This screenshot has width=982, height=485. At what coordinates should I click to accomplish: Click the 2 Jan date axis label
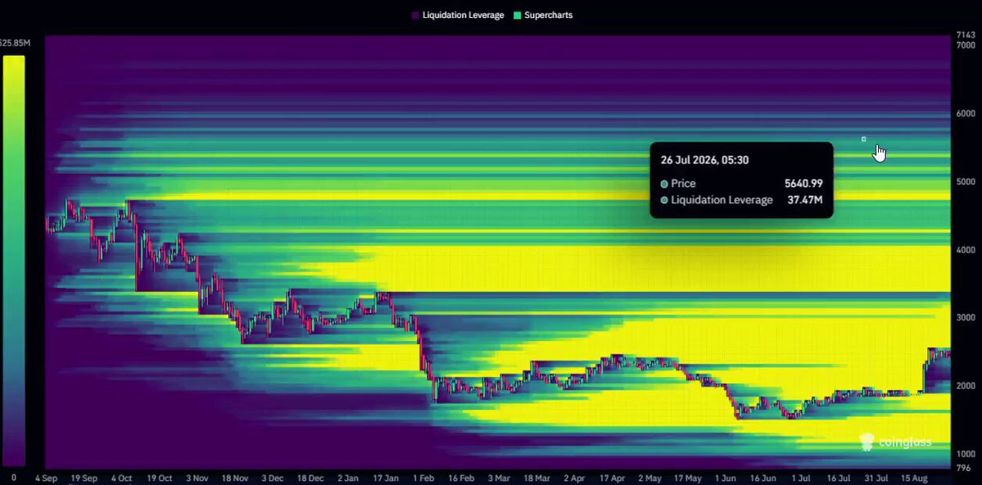[347, 478]
